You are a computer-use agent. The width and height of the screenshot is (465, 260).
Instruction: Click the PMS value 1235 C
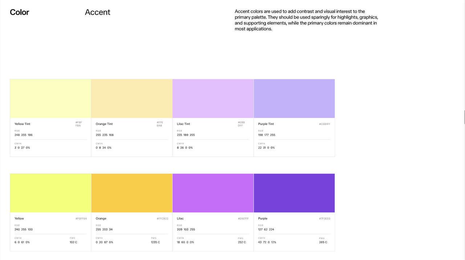coord(155,242)
